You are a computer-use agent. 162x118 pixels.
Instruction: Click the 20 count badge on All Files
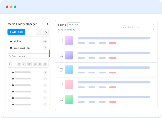45,42
